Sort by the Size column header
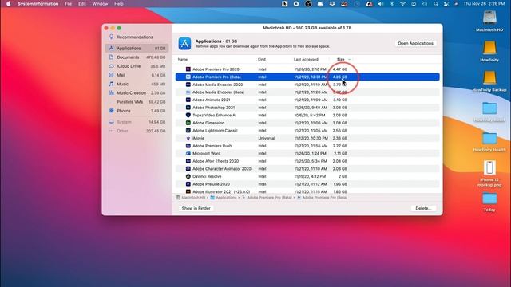This screenshot has height=287, width=511. (x=341, y=59)
